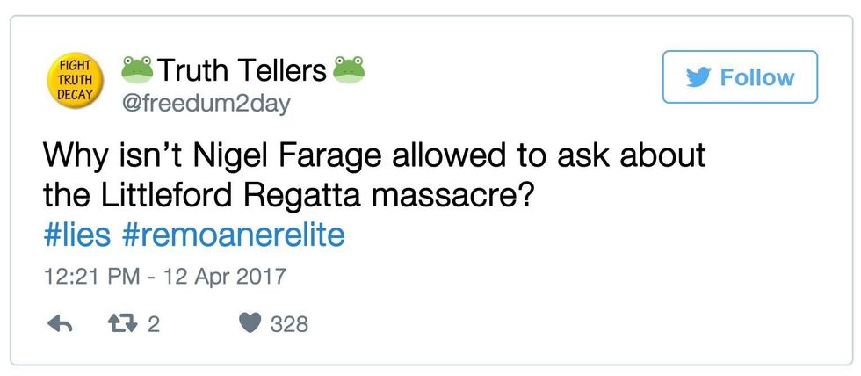
Task: Like the tweet with the heart icon
Action: coord(250,324)
